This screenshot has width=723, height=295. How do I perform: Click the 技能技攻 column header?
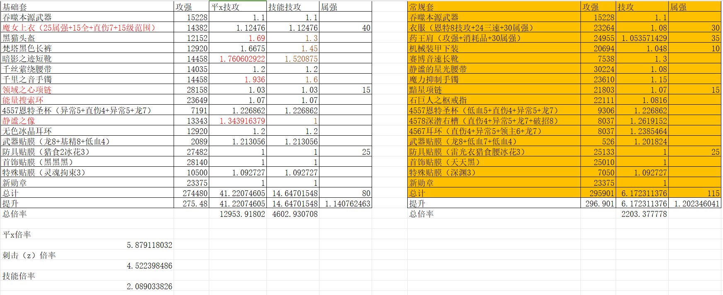point(293,7)
